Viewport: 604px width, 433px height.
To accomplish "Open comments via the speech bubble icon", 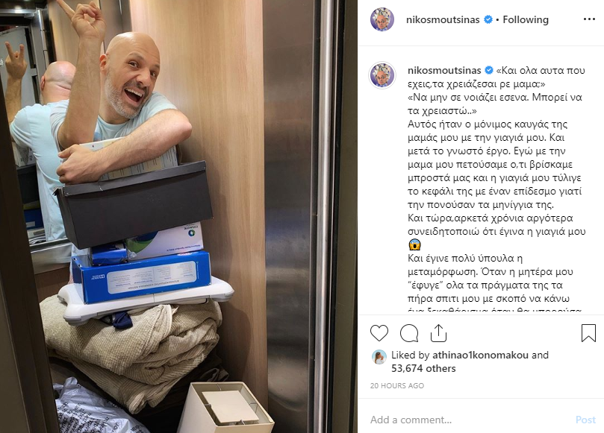I will [x=409, y=333].
